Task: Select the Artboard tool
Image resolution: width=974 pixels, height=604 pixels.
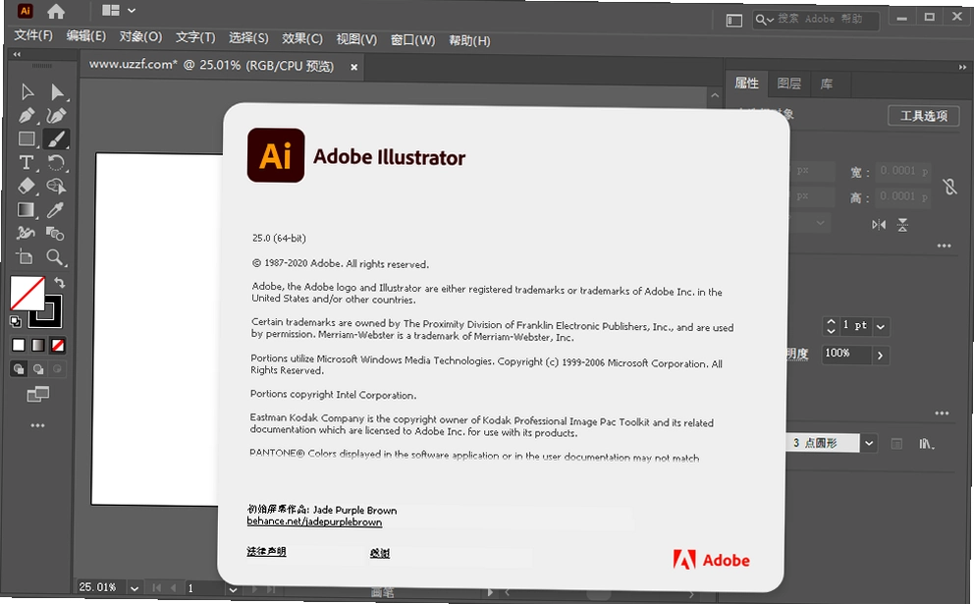Action: 25,256
